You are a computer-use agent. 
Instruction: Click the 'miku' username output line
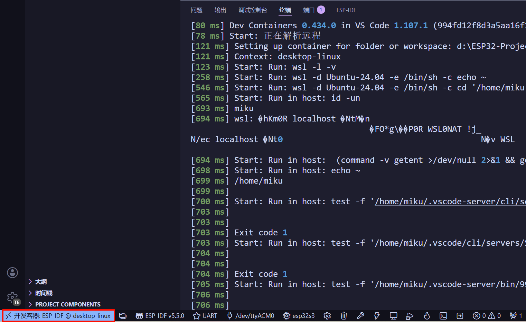pyautogui.click(x=244, y=108)
